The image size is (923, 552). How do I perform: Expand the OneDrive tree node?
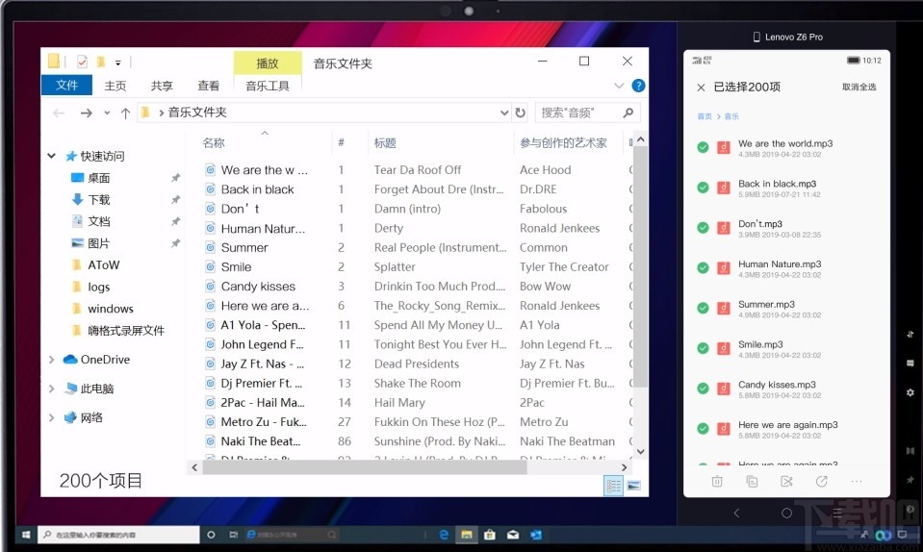tap(52, 359)
